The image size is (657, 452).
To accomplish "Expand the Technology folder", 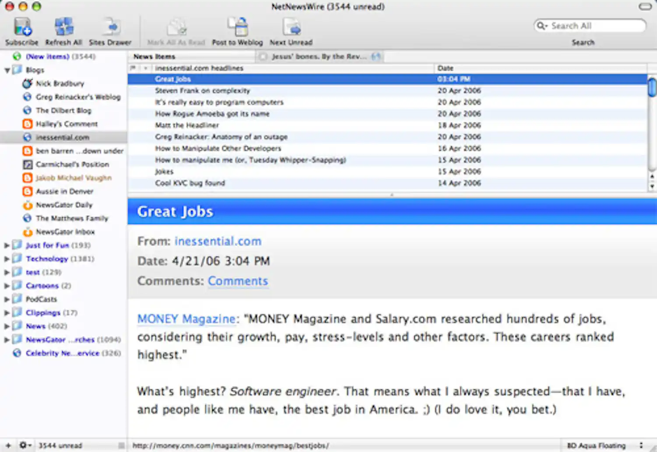I will point(6,258).
